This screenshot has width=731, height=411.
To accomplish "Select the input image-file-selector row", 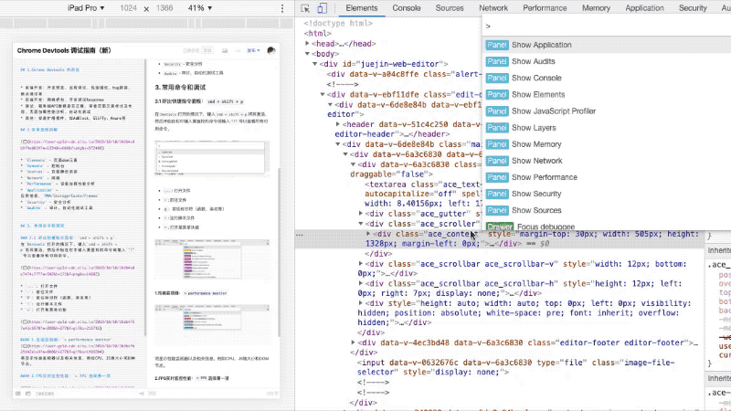I will 515,367.
